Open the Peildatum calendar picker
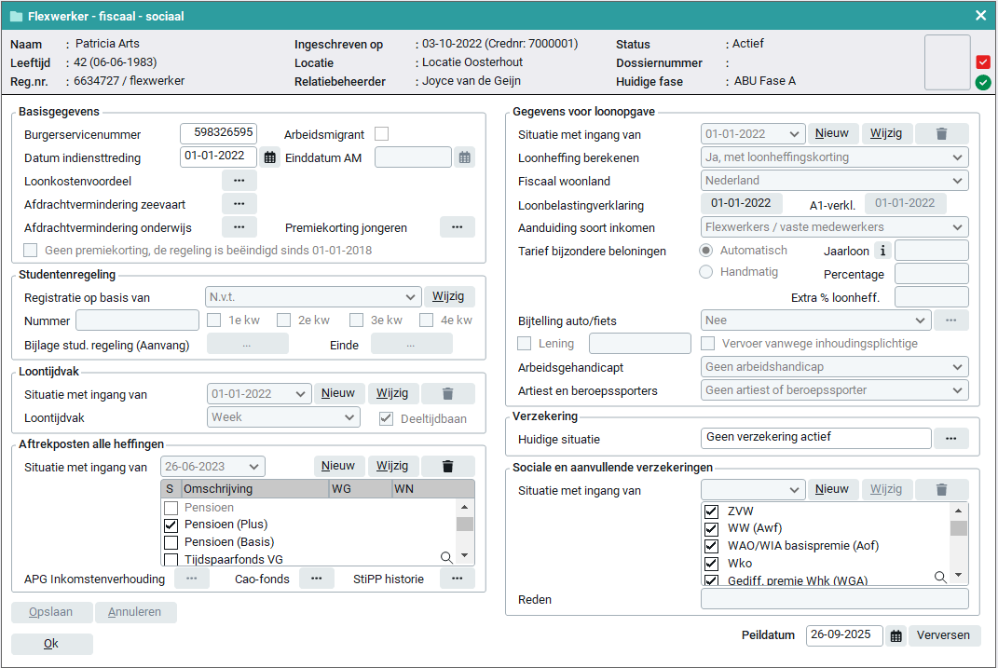Viewport: 998px width, 668px height. [x=895, y=635]
